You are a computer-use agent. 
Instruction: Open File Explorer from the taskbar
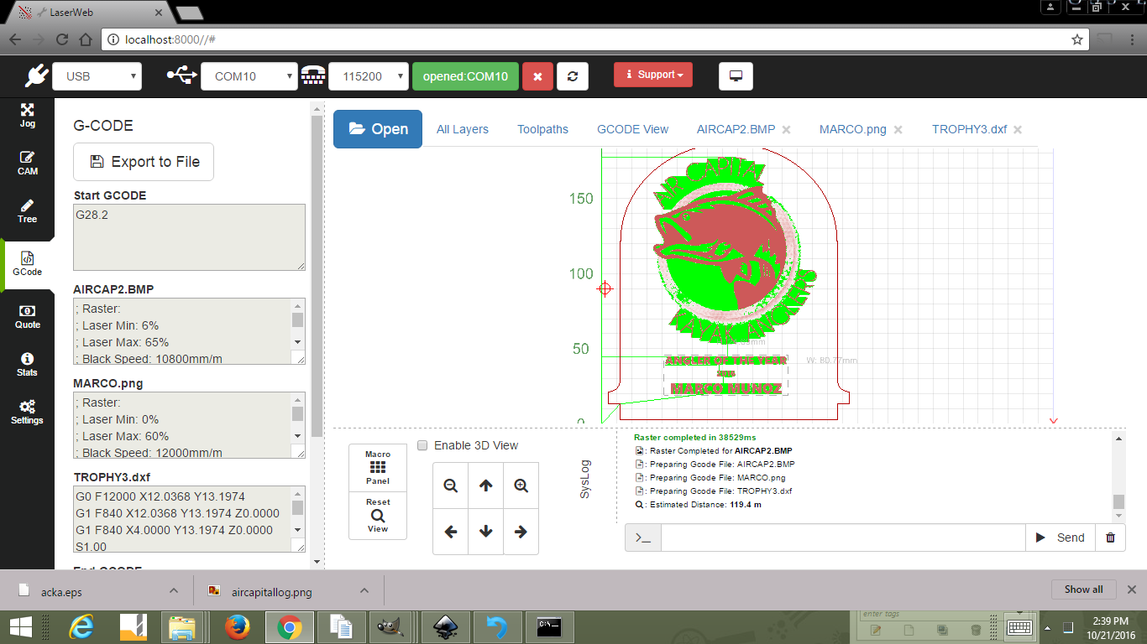coord(182,627)
